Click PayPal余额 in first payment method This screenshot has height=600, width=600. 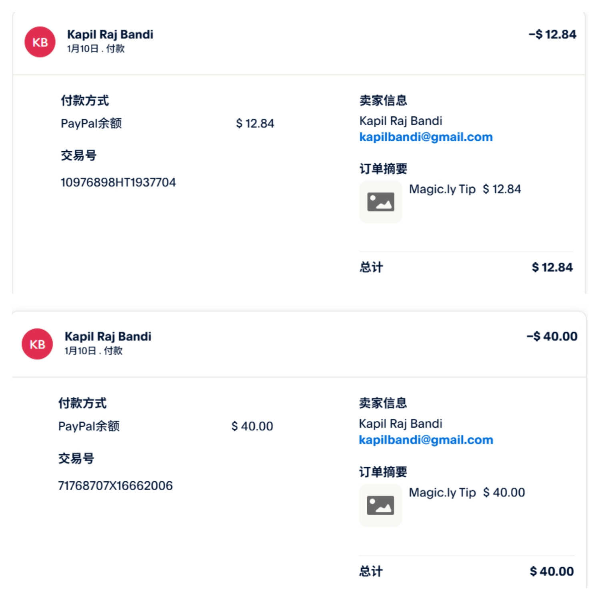91,123
